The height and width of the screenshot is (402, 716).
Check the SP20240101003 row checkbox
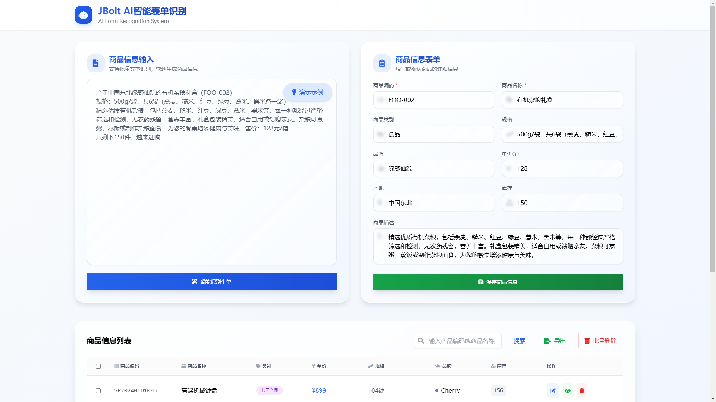(98, 390)
